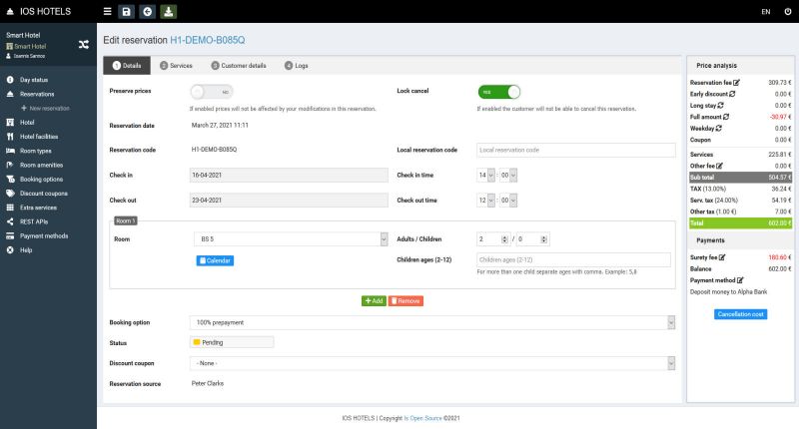This screenshot has height=429, width=799.
Task: Open the Room BS 5 dropdown
Action: pos(291,239)
